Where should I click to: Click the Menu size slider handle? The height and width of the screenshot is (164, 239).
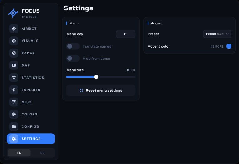(96, 77)
